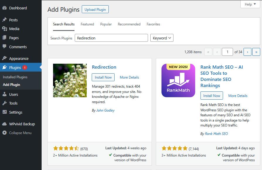The image size is (262, 170).
Task: Open author Rank Math SEO link
Action: pos(216,133)
